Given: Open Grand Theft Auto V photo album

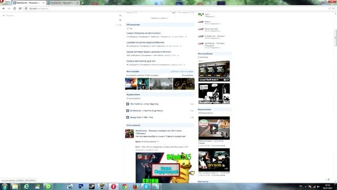Looking at the screenshot, I should click(x=214, y=71).
